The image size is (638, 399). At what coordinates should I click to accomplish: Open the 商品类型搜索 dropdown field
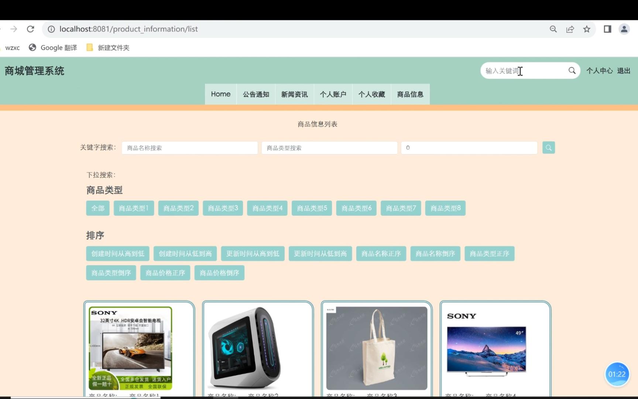point(329,147)
